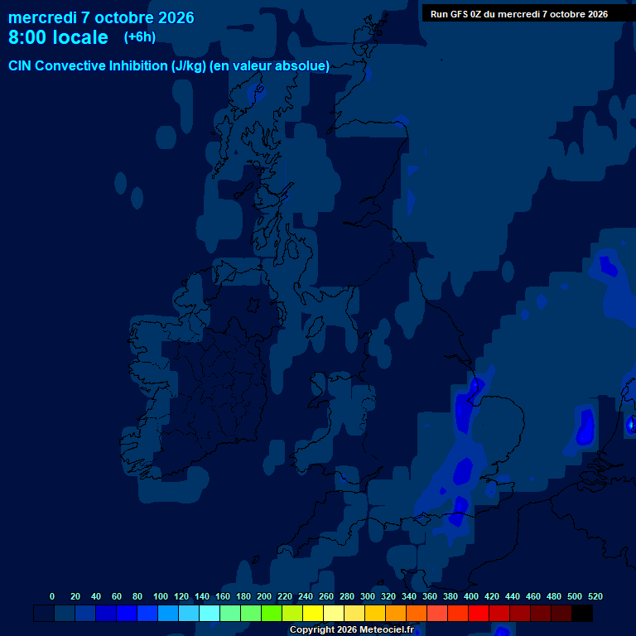Viewport: 636px width, 636px height.
Task: Click the legend value '260'
Action: point(326,596)
